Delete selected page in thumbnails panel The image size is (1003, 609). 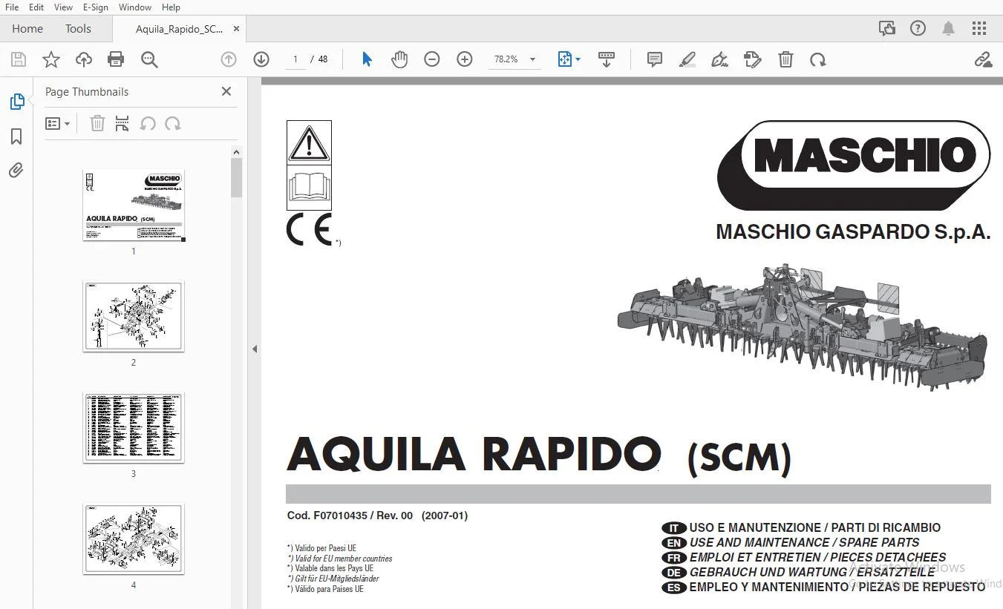97,124
